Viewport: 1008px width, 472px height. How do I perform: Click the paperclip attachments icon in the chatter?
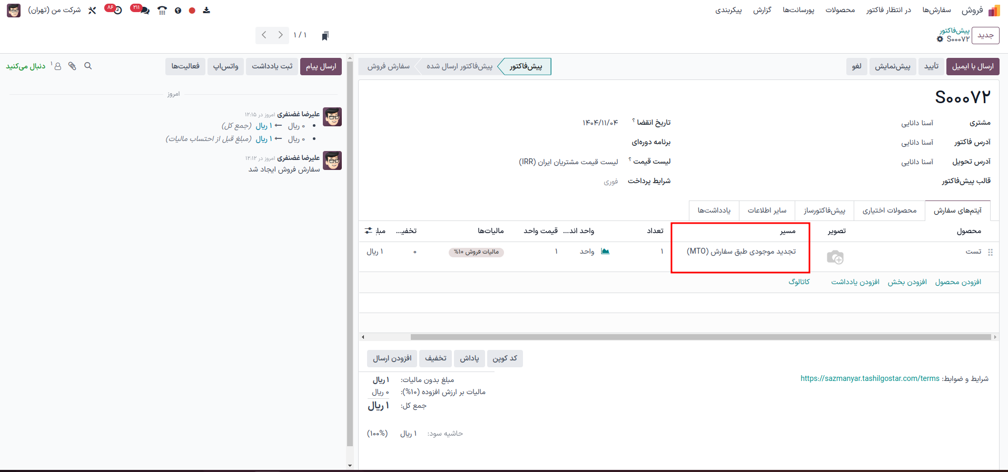[x=72, y=66]
